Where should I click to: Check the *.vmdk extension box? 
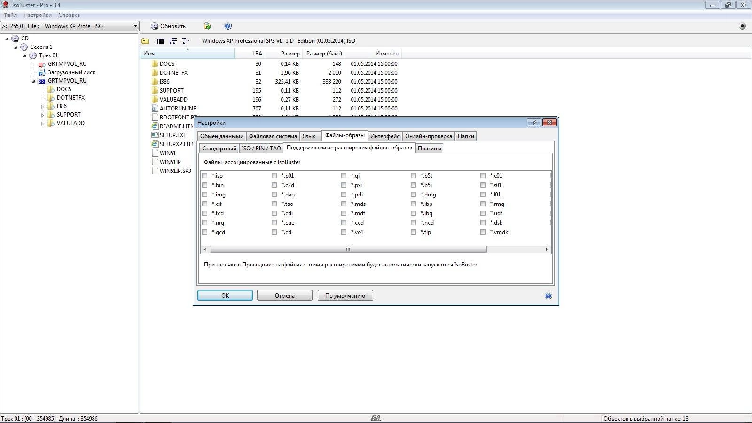[x=483, y=232]
